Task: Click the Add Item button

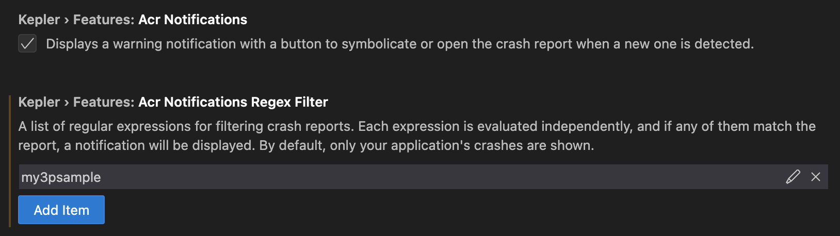Action: (x=61, y=210)
